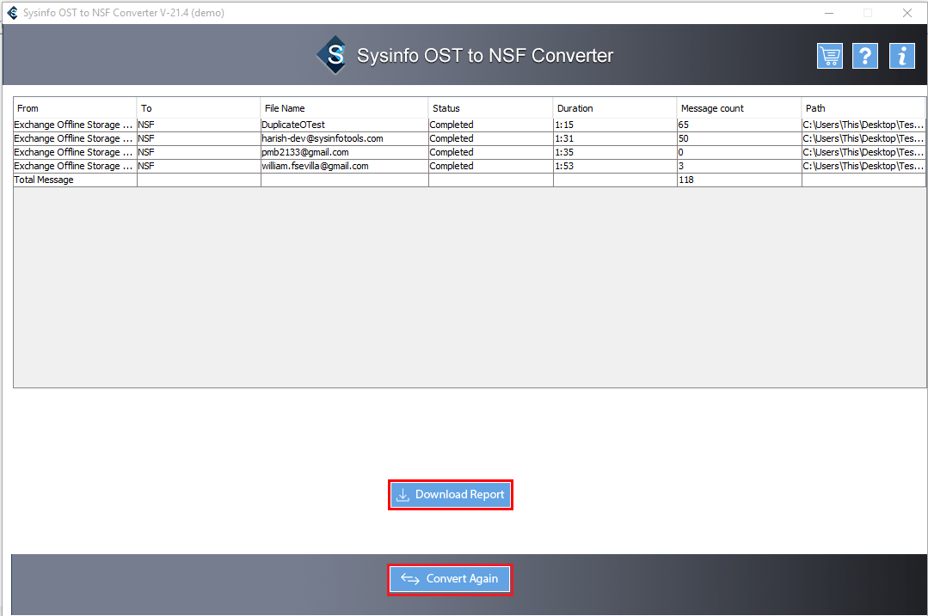Minimize the converter window

click(x=828, y=13)
